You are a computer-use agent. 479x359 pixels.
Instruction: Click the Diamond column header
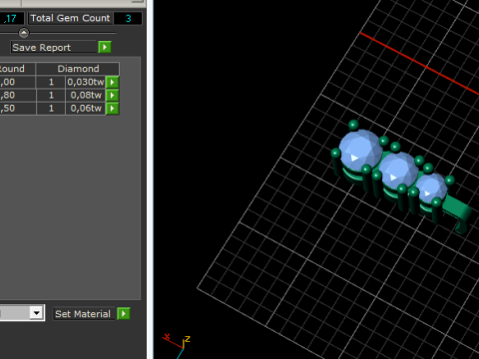coord(78,69)
